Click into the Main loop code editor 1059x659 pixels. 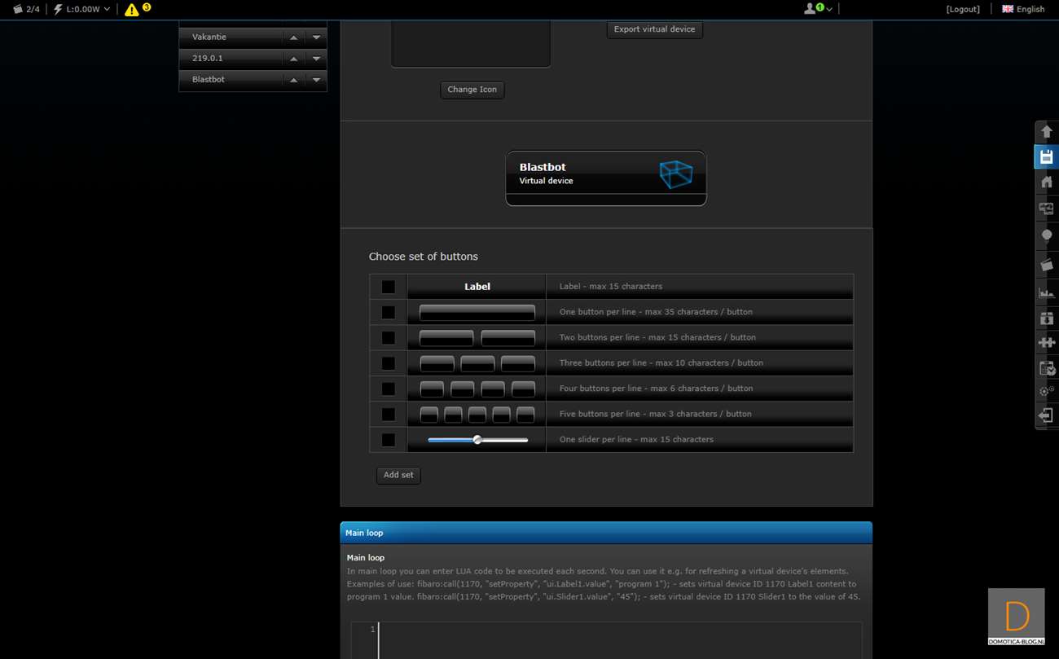pyautogui.click(x=619, y=639)
